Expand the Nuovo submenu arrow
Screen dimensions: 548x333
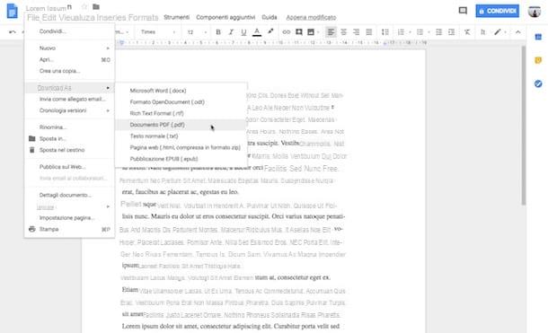(108, 48)
